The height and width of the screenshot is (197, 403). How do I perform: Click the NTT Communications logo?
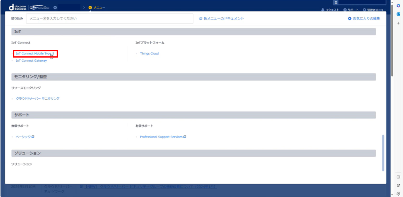[x=39, y=7]
